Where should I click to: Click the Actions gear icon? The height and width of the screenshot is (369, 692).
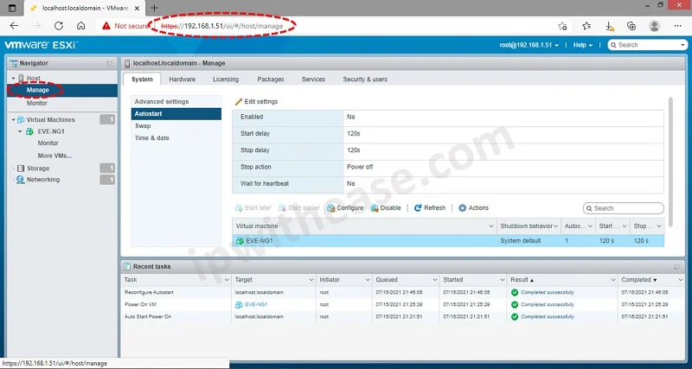[x=463, y=208]
